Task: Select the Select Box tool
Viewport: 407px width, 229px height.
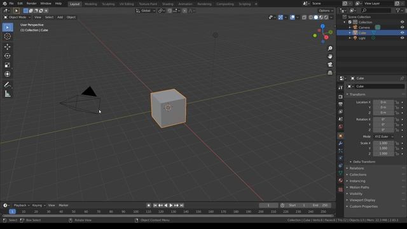Action: (x=8, y=27)
